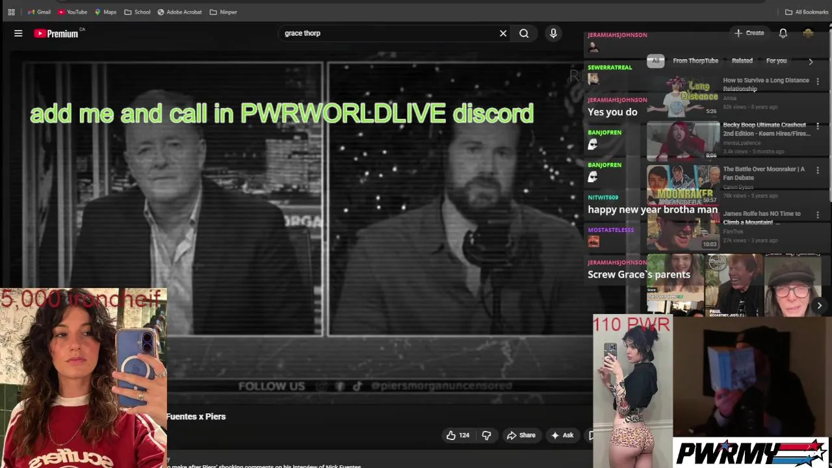Open Long Distance Relationship video thumbnail
Image resolution: width=832 pixels, height=468 pixels.
[x=683, y=97]
